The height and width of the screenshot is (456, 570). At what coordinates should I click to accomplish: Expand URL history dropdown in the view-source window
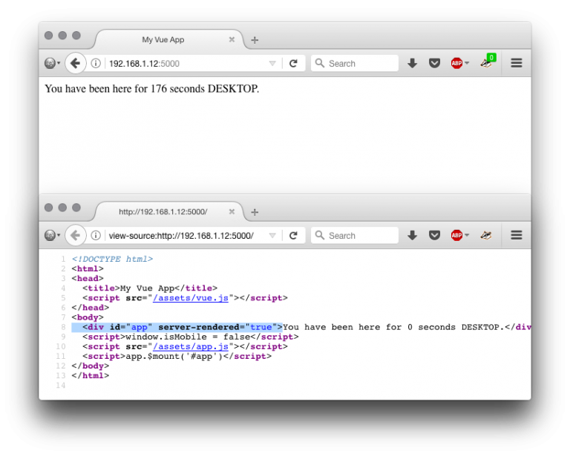(x=272, y=236)
